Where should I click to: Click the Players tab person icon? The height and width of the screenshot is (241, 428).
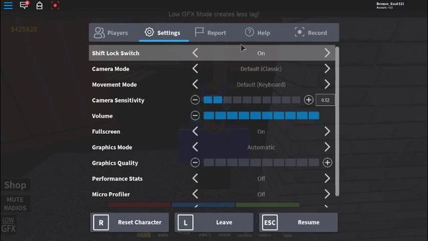(x=99, y=33)
